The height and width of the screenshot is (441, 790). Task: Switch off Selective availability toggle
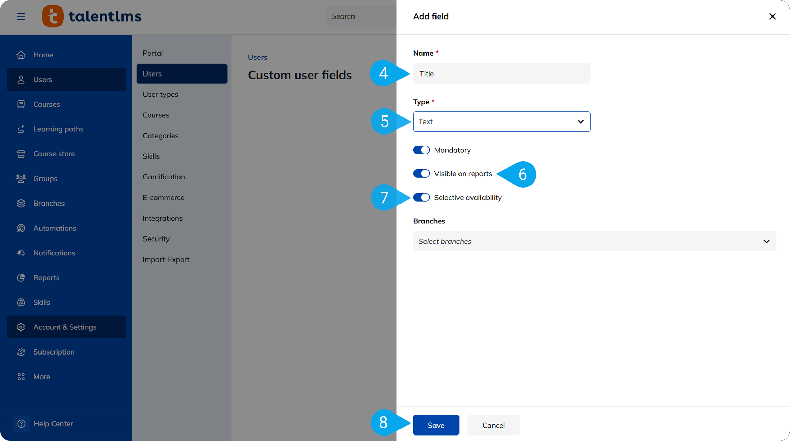[x=421, y=197]
